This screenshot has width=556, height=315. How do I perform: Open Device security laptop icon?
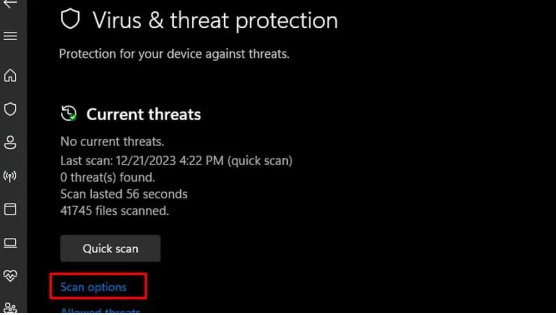point(10,243)
